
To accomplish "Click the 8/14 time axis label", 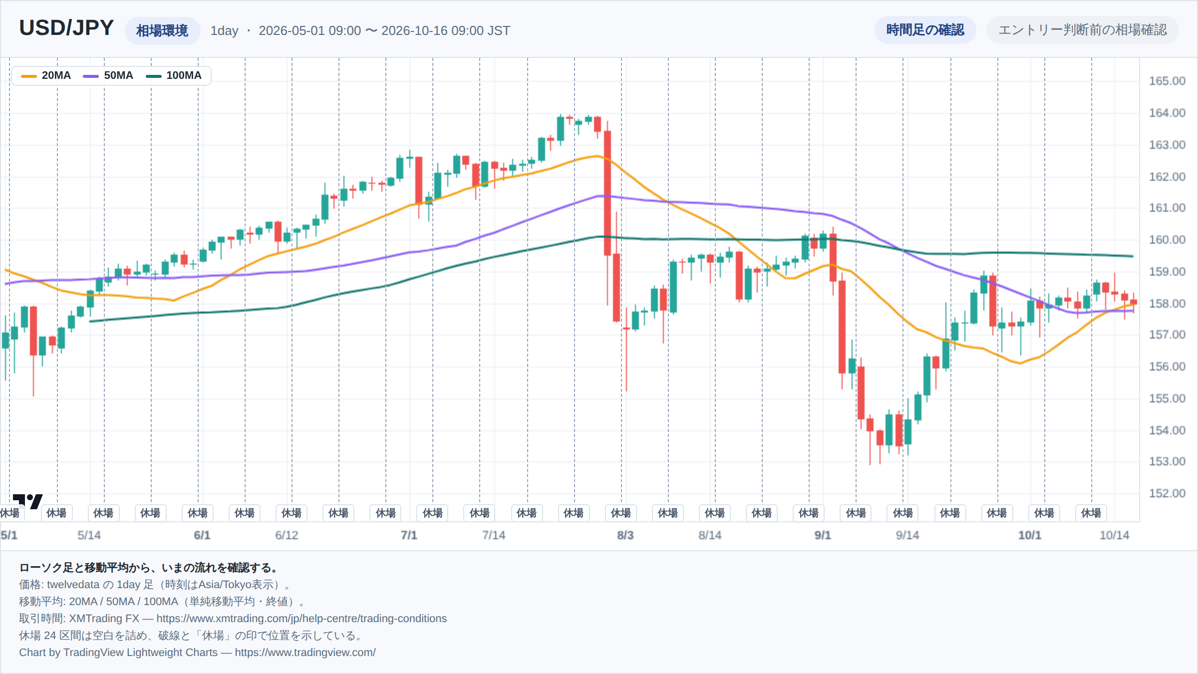I will [710, 535].
